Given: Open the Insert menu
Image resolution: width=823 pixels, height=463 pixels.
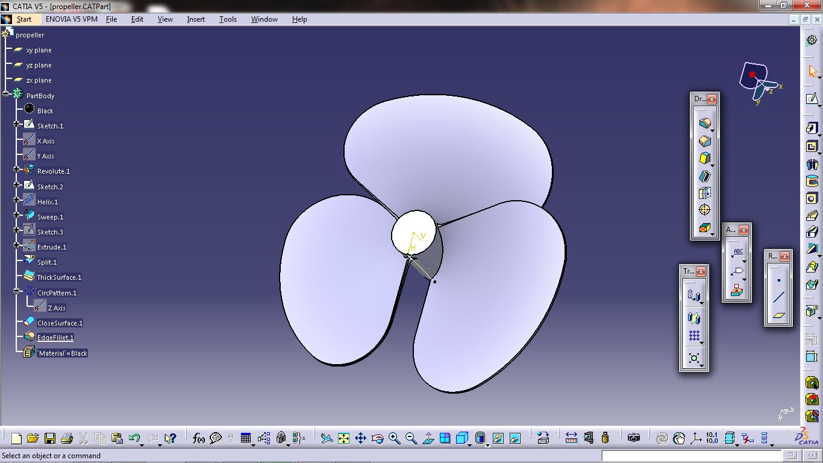Looking at the screenshot, I should tap(196, 19).
